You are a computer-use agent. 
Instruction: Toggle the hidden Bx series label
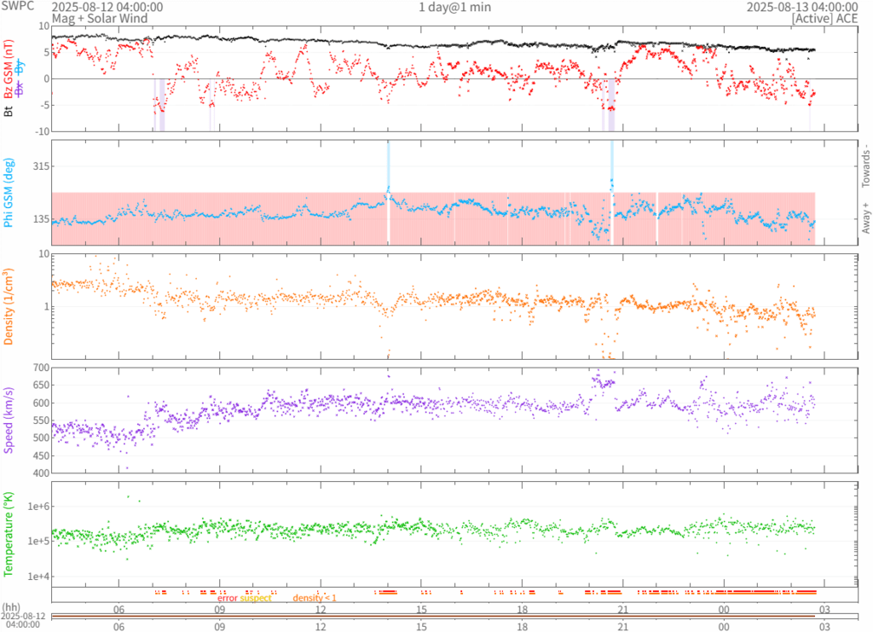[20, 90]
